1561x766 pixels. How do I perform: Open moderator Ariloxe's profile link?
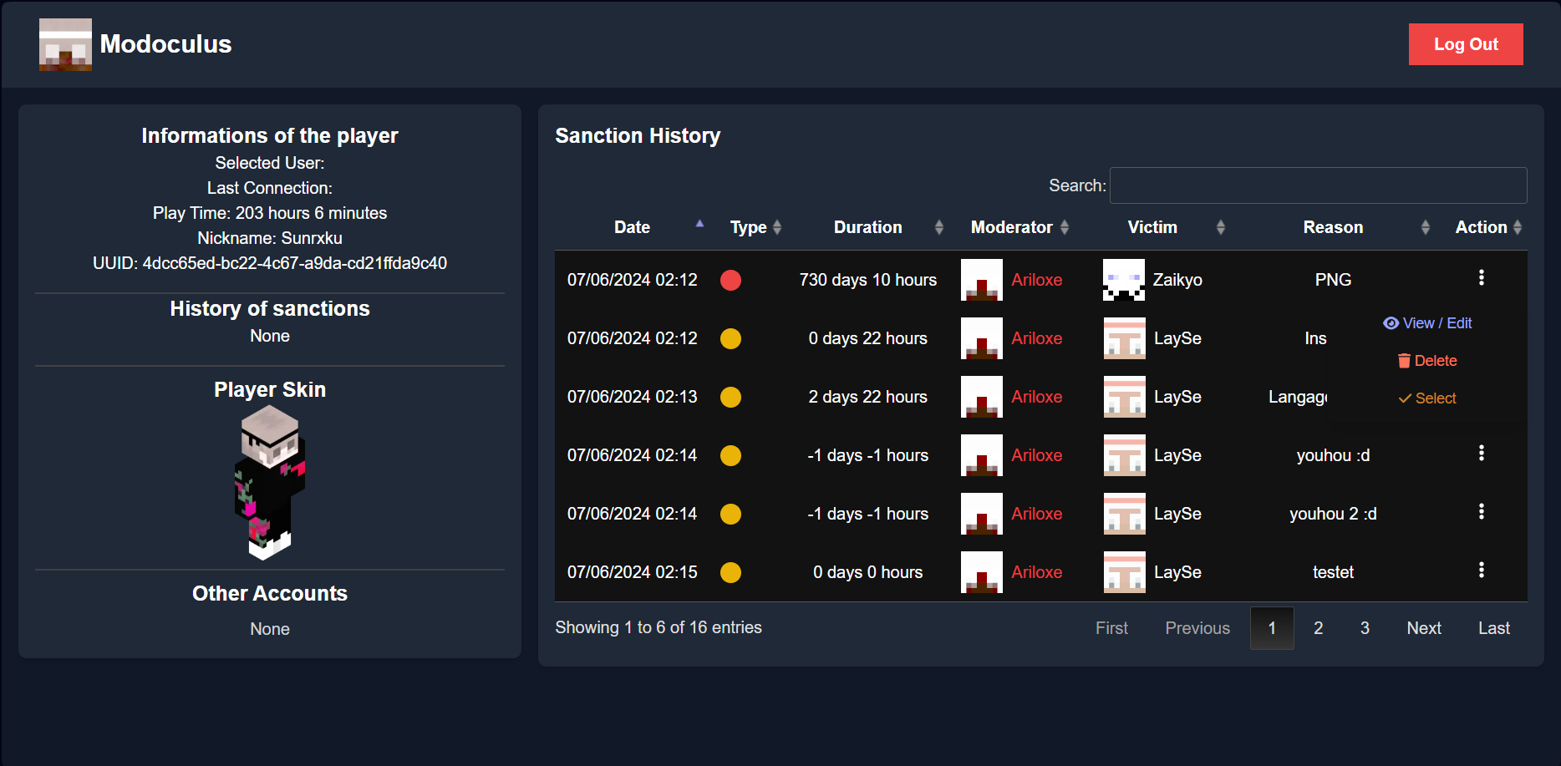pos(1037,280)
